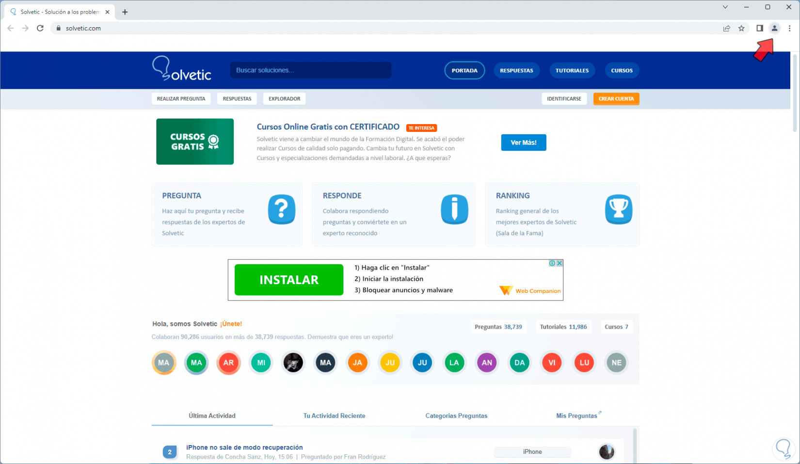The width and height of the screenshot is (800, 464).
Task: Expand the tab search dropdown
Action: pyautogui.click(x=725, y=7)
